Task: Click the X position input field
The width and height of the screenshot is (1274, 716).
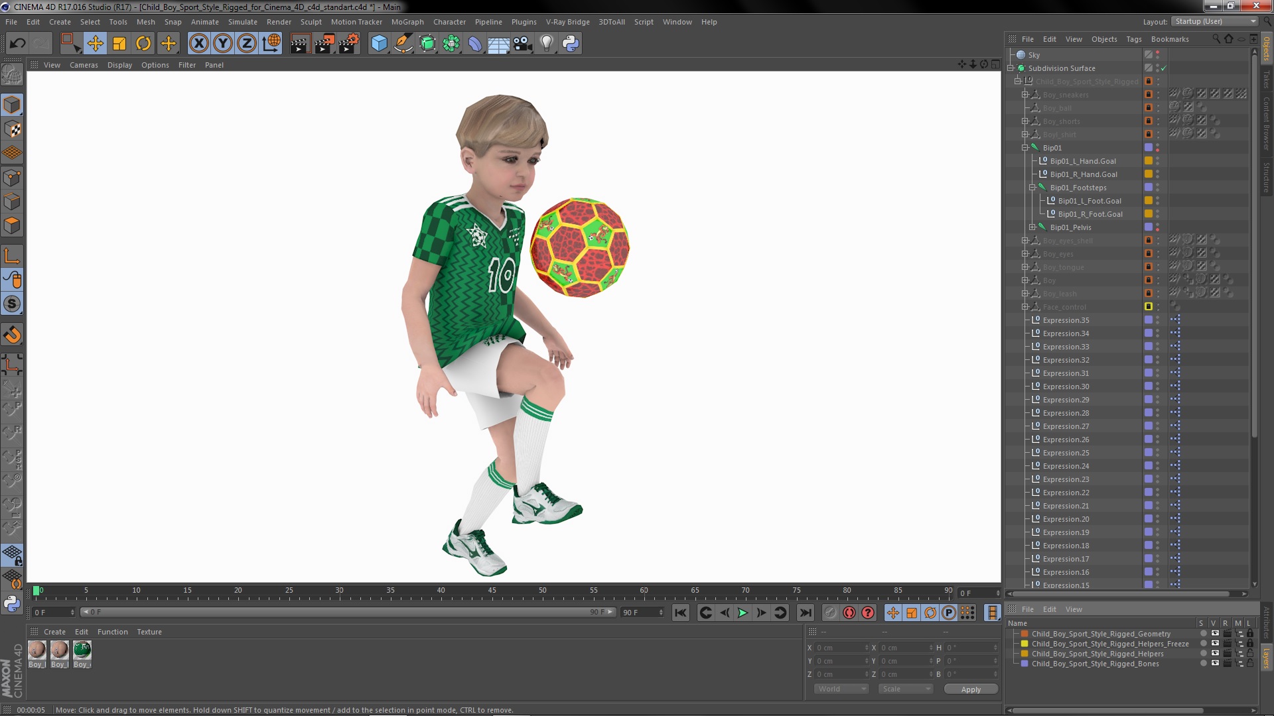Action: pyautogui.click(x=841, y=648)
